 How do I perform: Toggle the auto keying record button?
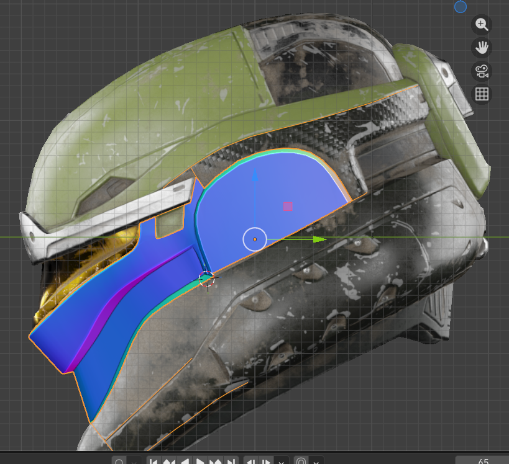(119, 461)
